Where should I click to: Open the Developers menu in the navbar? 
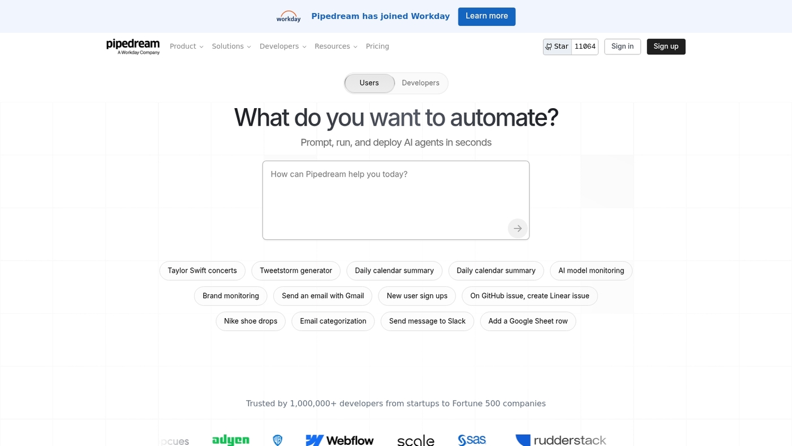coord(282,46)
